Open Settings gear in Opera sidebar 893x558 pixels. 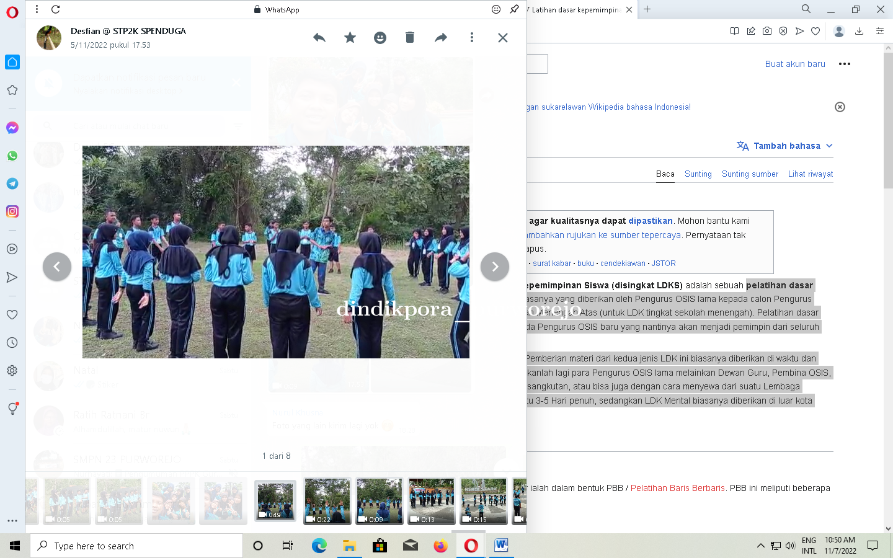pyautogui.click(x=12, y=370)
